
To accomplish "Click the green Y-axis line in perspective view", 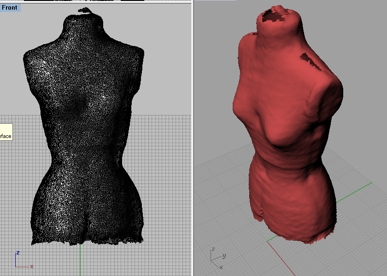I will pyautogui.click(x=354, y=192).
